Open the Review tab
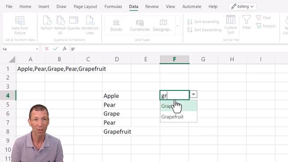This screenshot has width=288, height=162. [x=152, y=7]
